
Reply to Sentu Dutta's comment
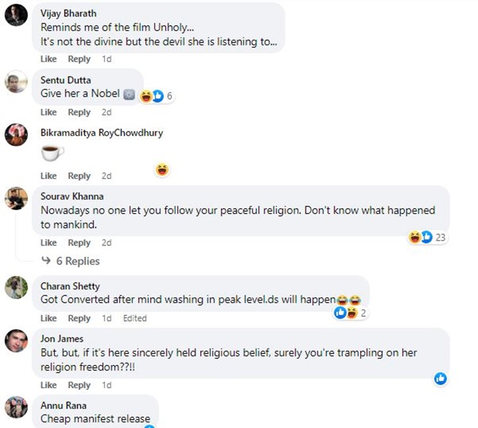pyautogui.click(x=79, y=112)
